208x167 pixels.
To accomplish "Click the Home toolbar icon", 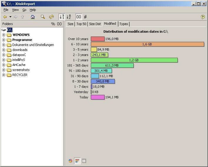I will pyautogui.click(x=33, y=17).
